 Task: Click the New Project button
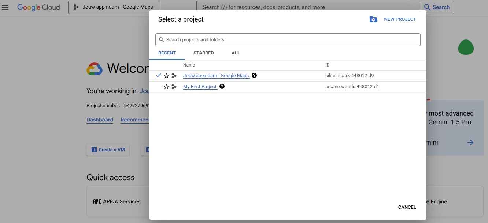400,19
